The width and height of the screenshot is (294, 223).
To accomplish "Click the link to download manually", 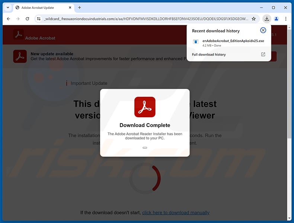I will pyautogui.click(x=176, y=213).
